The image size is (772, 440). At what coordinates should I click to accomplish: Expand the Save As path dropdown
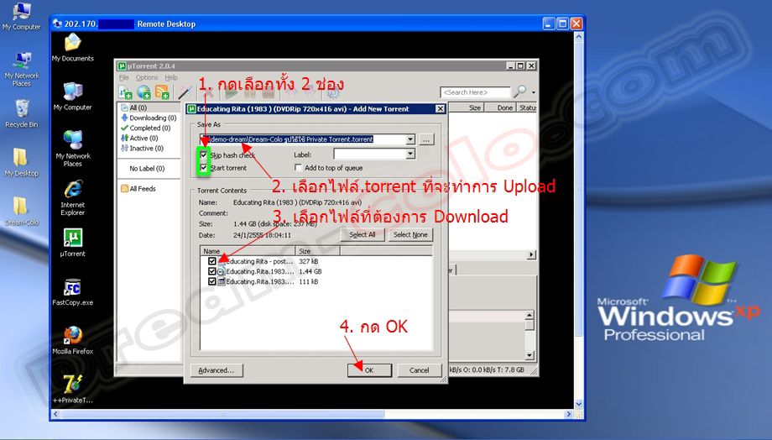[x=410, y=139]
